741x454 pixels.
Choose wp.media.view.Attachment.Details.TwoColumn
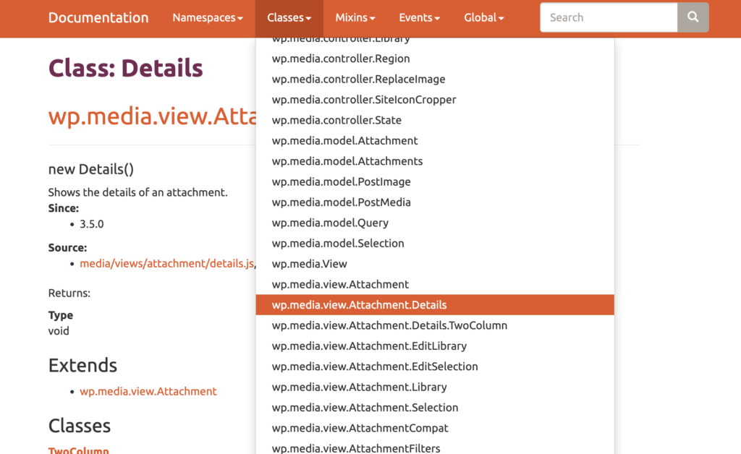click(x=389, y=325)
